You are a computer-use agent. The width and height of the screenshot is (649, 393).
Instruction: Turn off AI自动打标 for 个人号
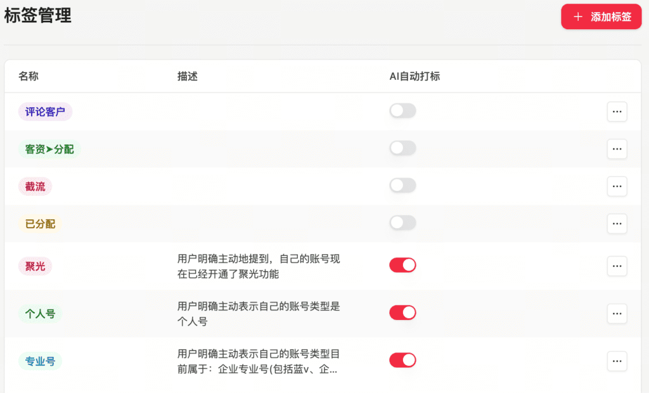[402, 312]
